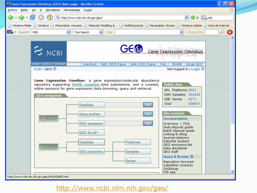
Task: Open the Archivo menu
Action: [13, 10]
